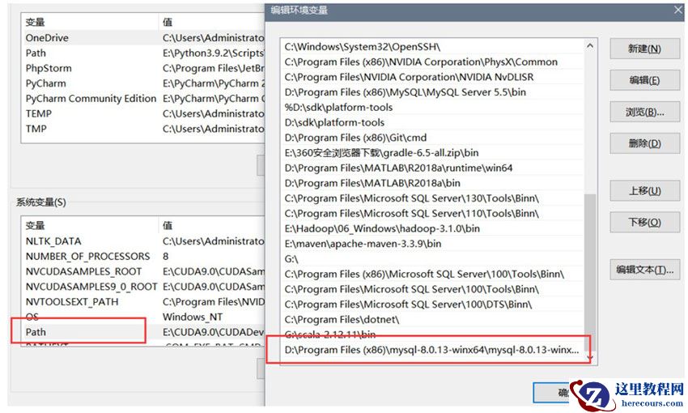This screenshot has width=688, height=413.
Task: Select PyCharm user variable row
Action: point(143,83)
